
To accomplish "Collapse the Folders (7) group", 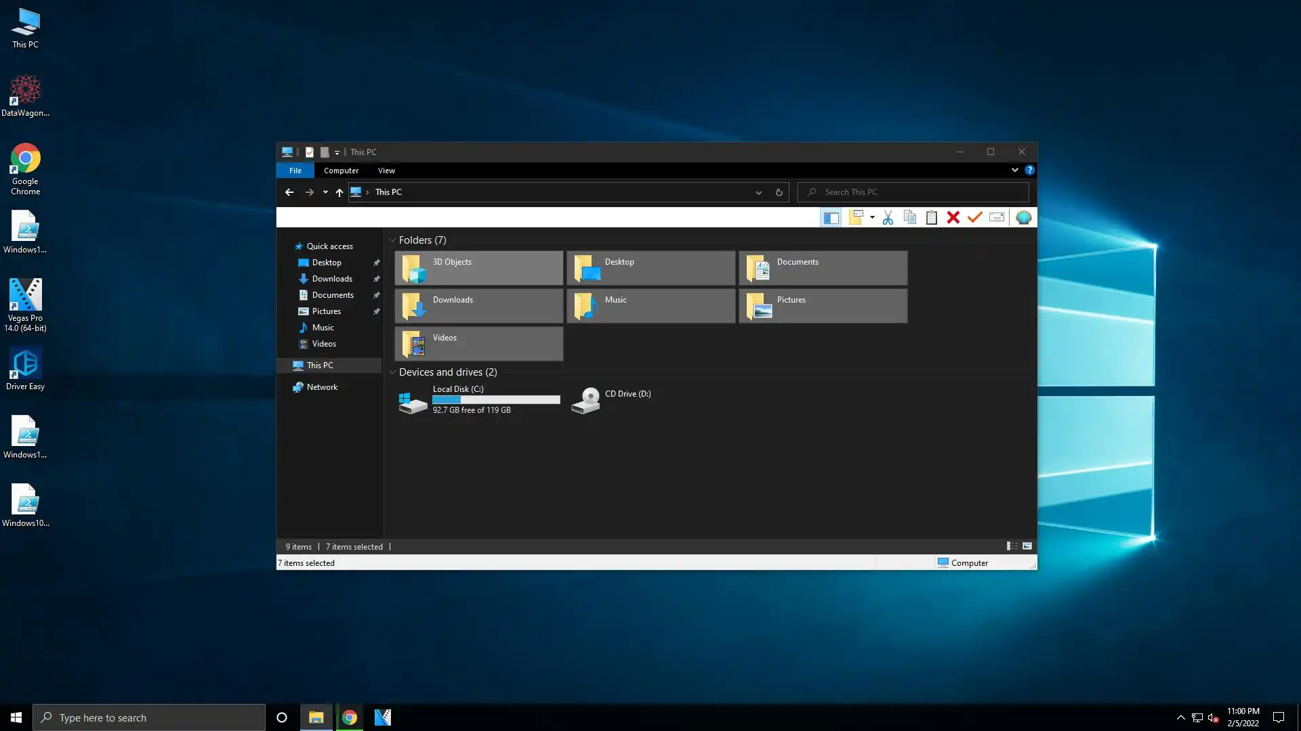I will 392,240.
